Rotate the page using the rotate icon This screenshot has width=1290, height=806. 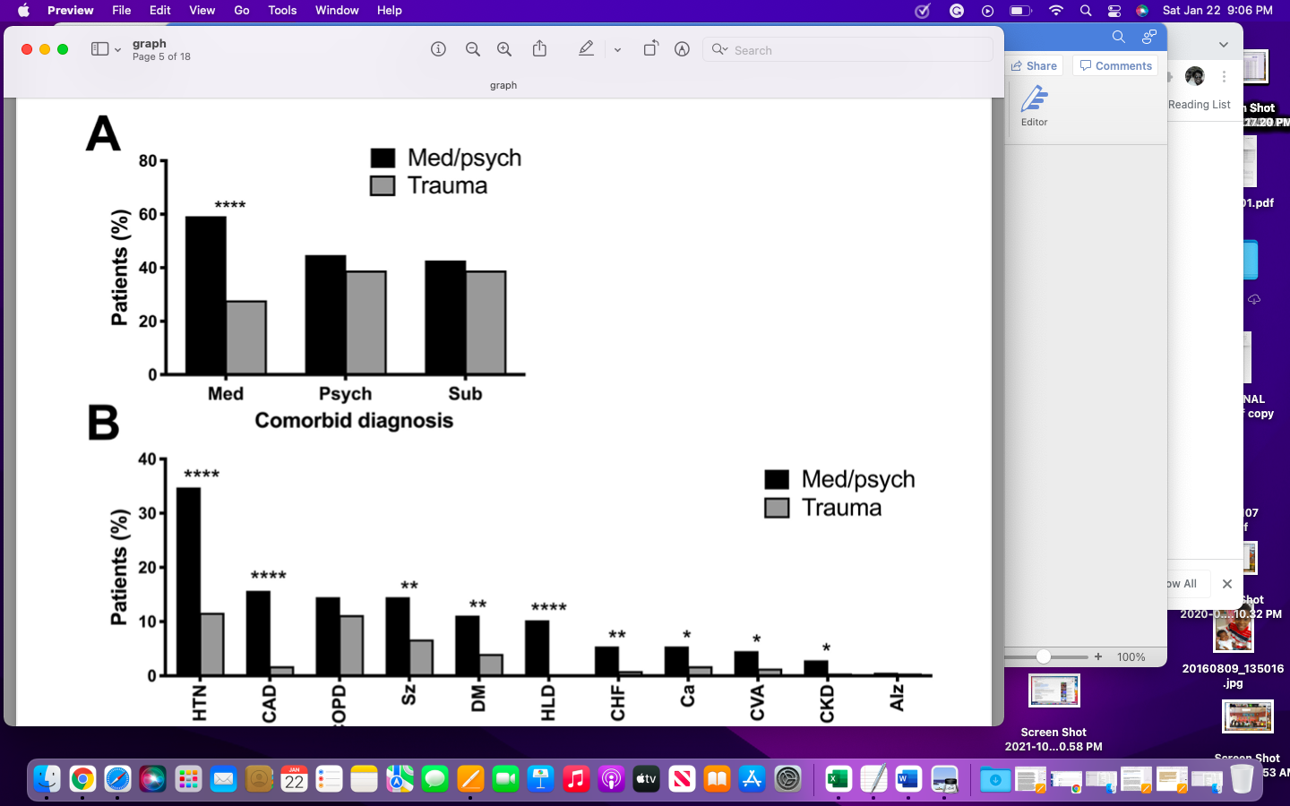coord(651,48)
